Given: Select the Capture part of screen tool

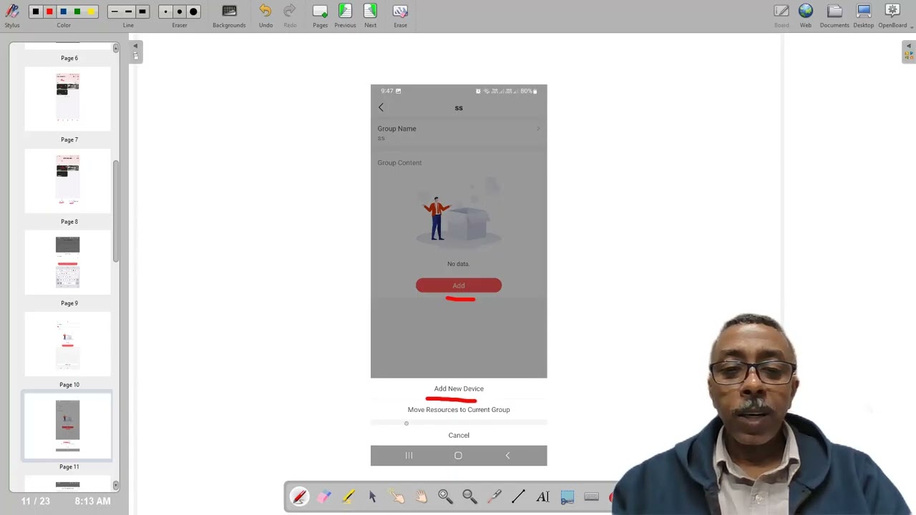Looking at the screenshot, I should coord(567,496).
